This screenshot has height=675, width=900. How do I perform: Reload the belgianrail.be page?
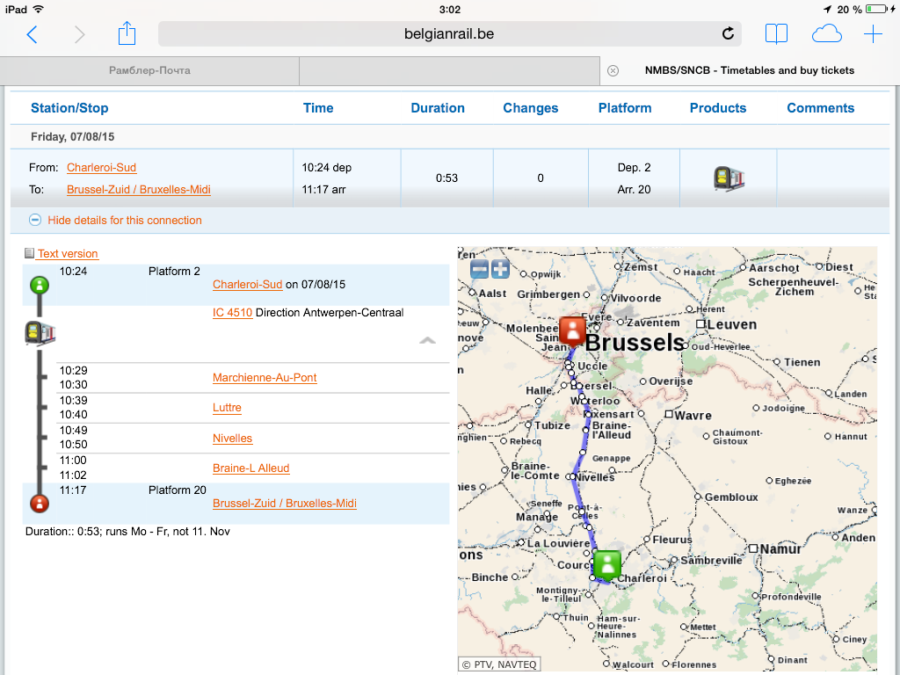728,34
